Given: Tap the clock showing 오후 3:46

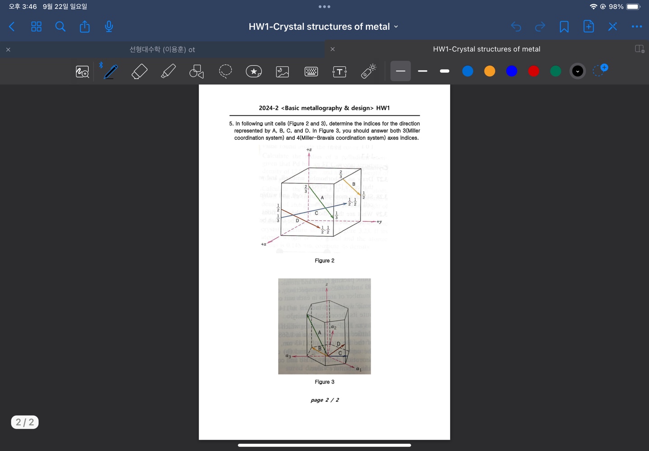Looking at the screenshot, I should pyautogui.click(x=23, y=7).
